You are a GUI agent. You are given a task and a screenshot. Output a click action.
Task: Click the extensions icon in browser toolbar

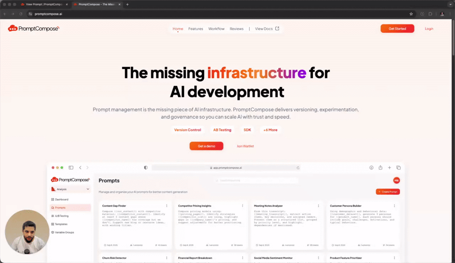[430, 14]
